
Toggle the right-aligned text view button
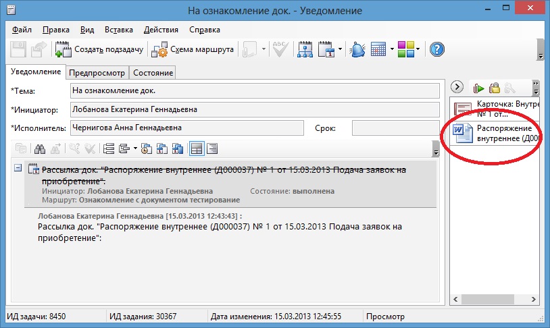211,148
